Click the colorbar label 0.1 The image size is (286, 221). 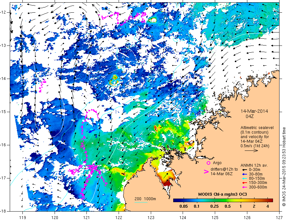coord(197,206)
